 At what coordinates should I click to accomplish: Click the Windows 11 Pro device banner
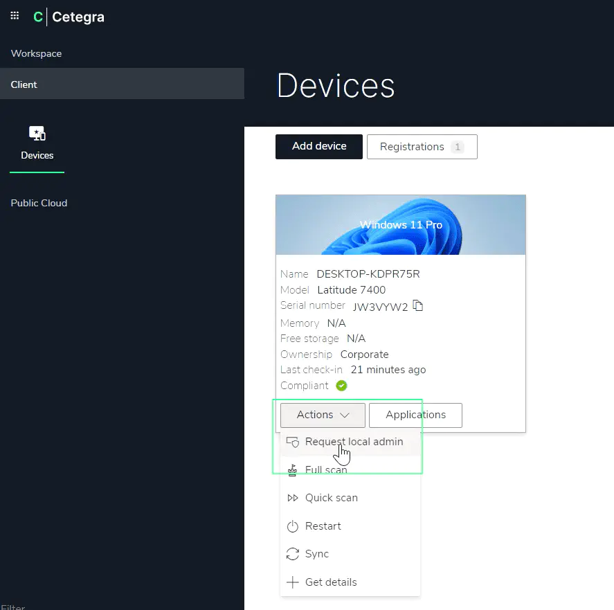[400, 225]
